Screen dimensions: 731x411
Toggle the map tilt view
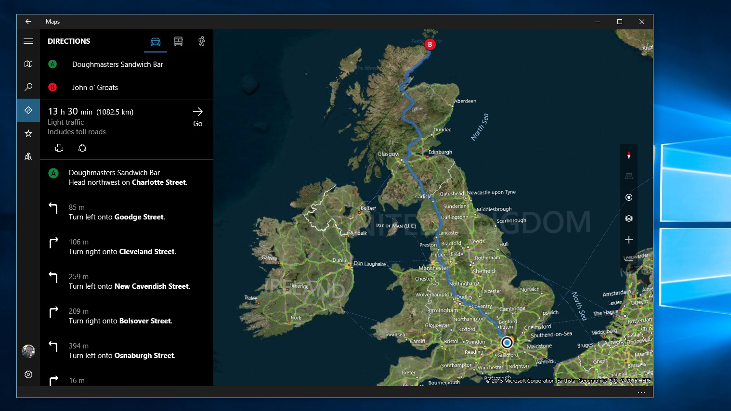click(629, 176)
